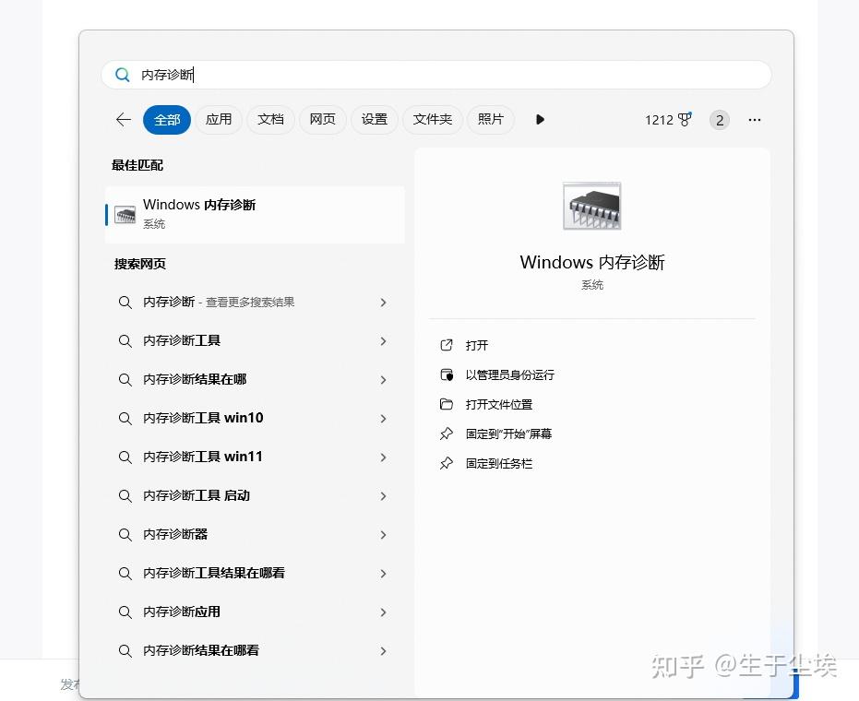Choose 以管理员身份运行

click(510, 374)
